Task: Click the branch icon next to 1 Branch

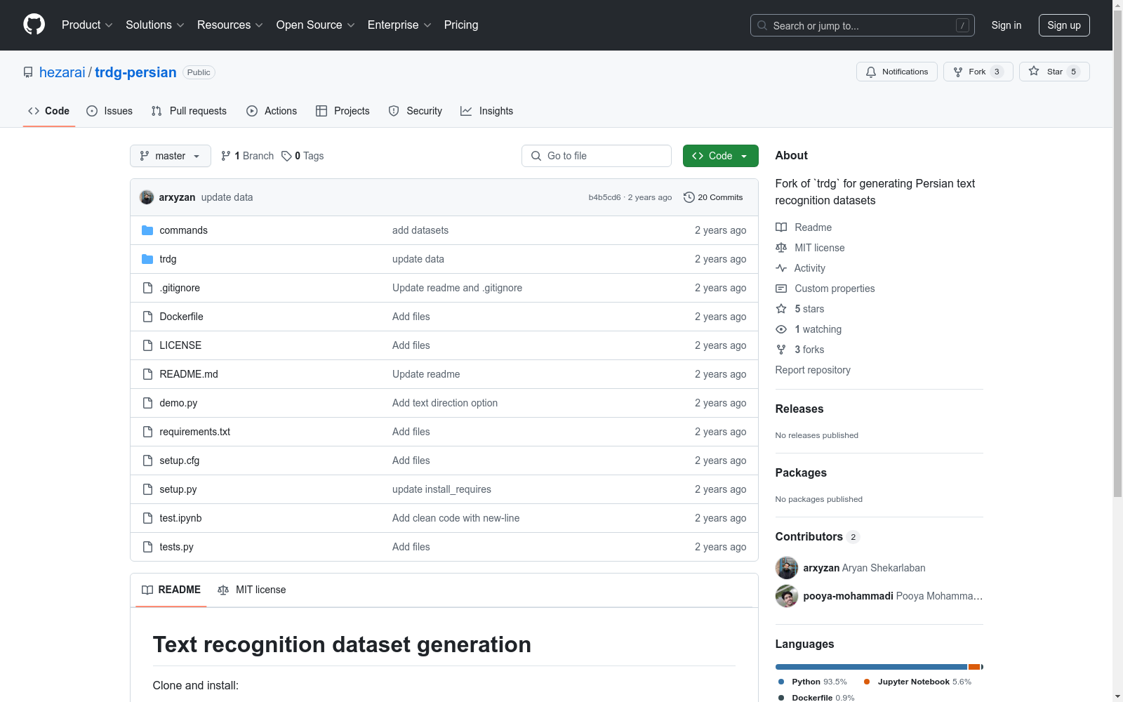Action: coord(226,156)
